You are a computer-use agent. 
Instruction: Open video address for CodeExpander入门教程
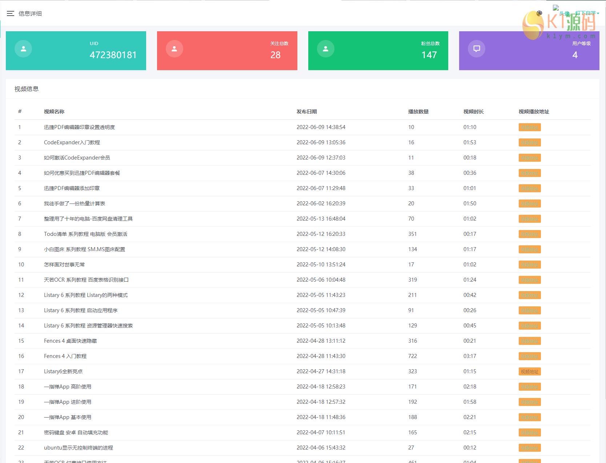coord(530,142)
